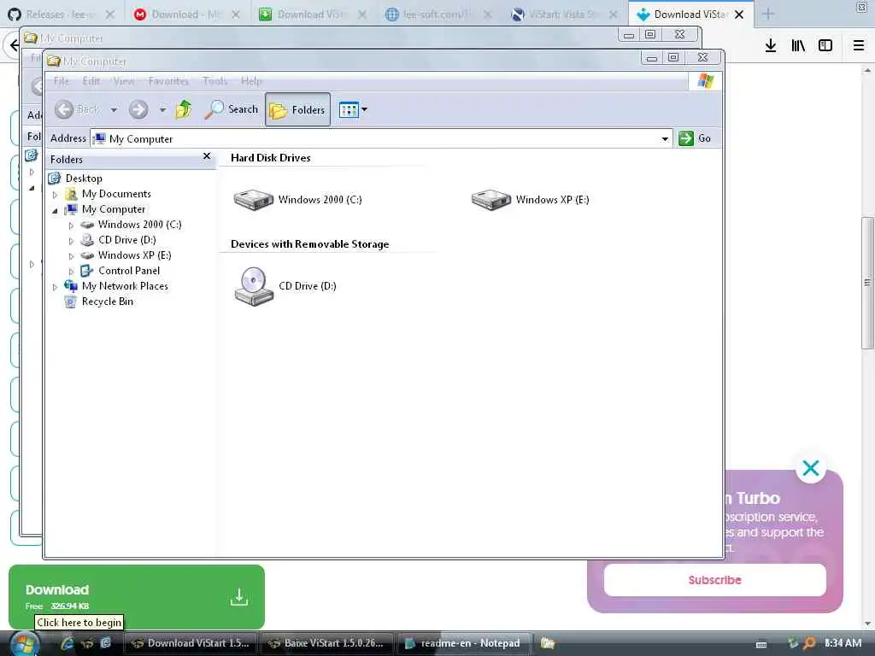875x656 pixels.
Task: Switch to lee-soft.com browser tab
Action: pos(438,14)
